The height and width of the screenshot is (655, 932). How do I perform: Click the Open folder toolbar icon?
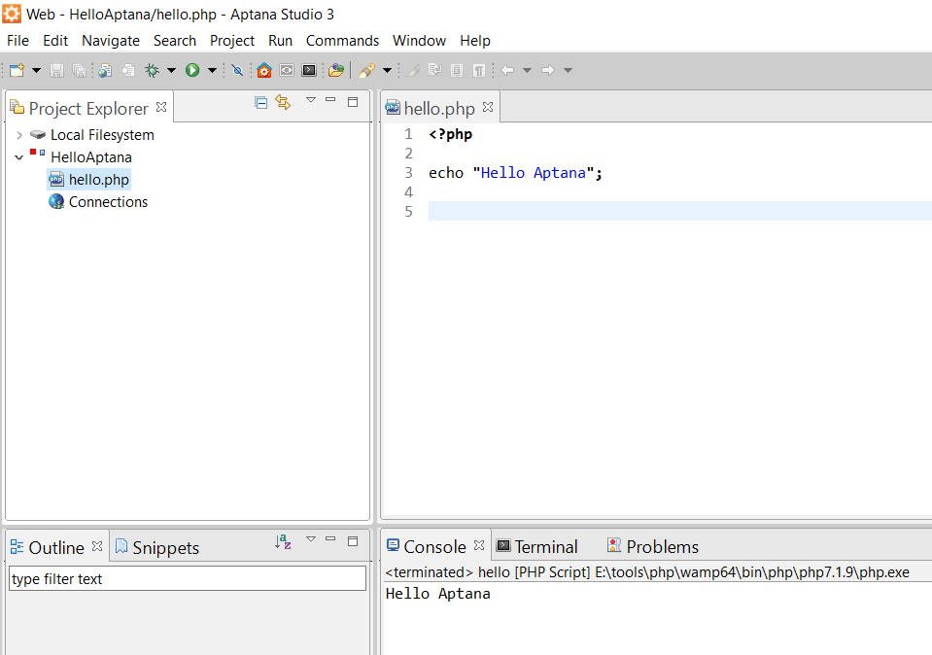tap(336, 70)
